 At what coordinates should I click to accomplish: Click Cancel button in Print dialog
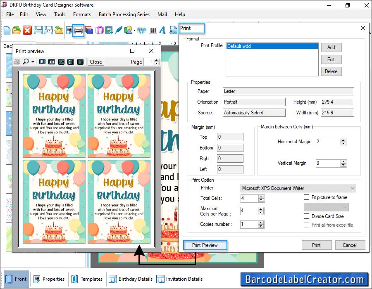coord(350,245)
